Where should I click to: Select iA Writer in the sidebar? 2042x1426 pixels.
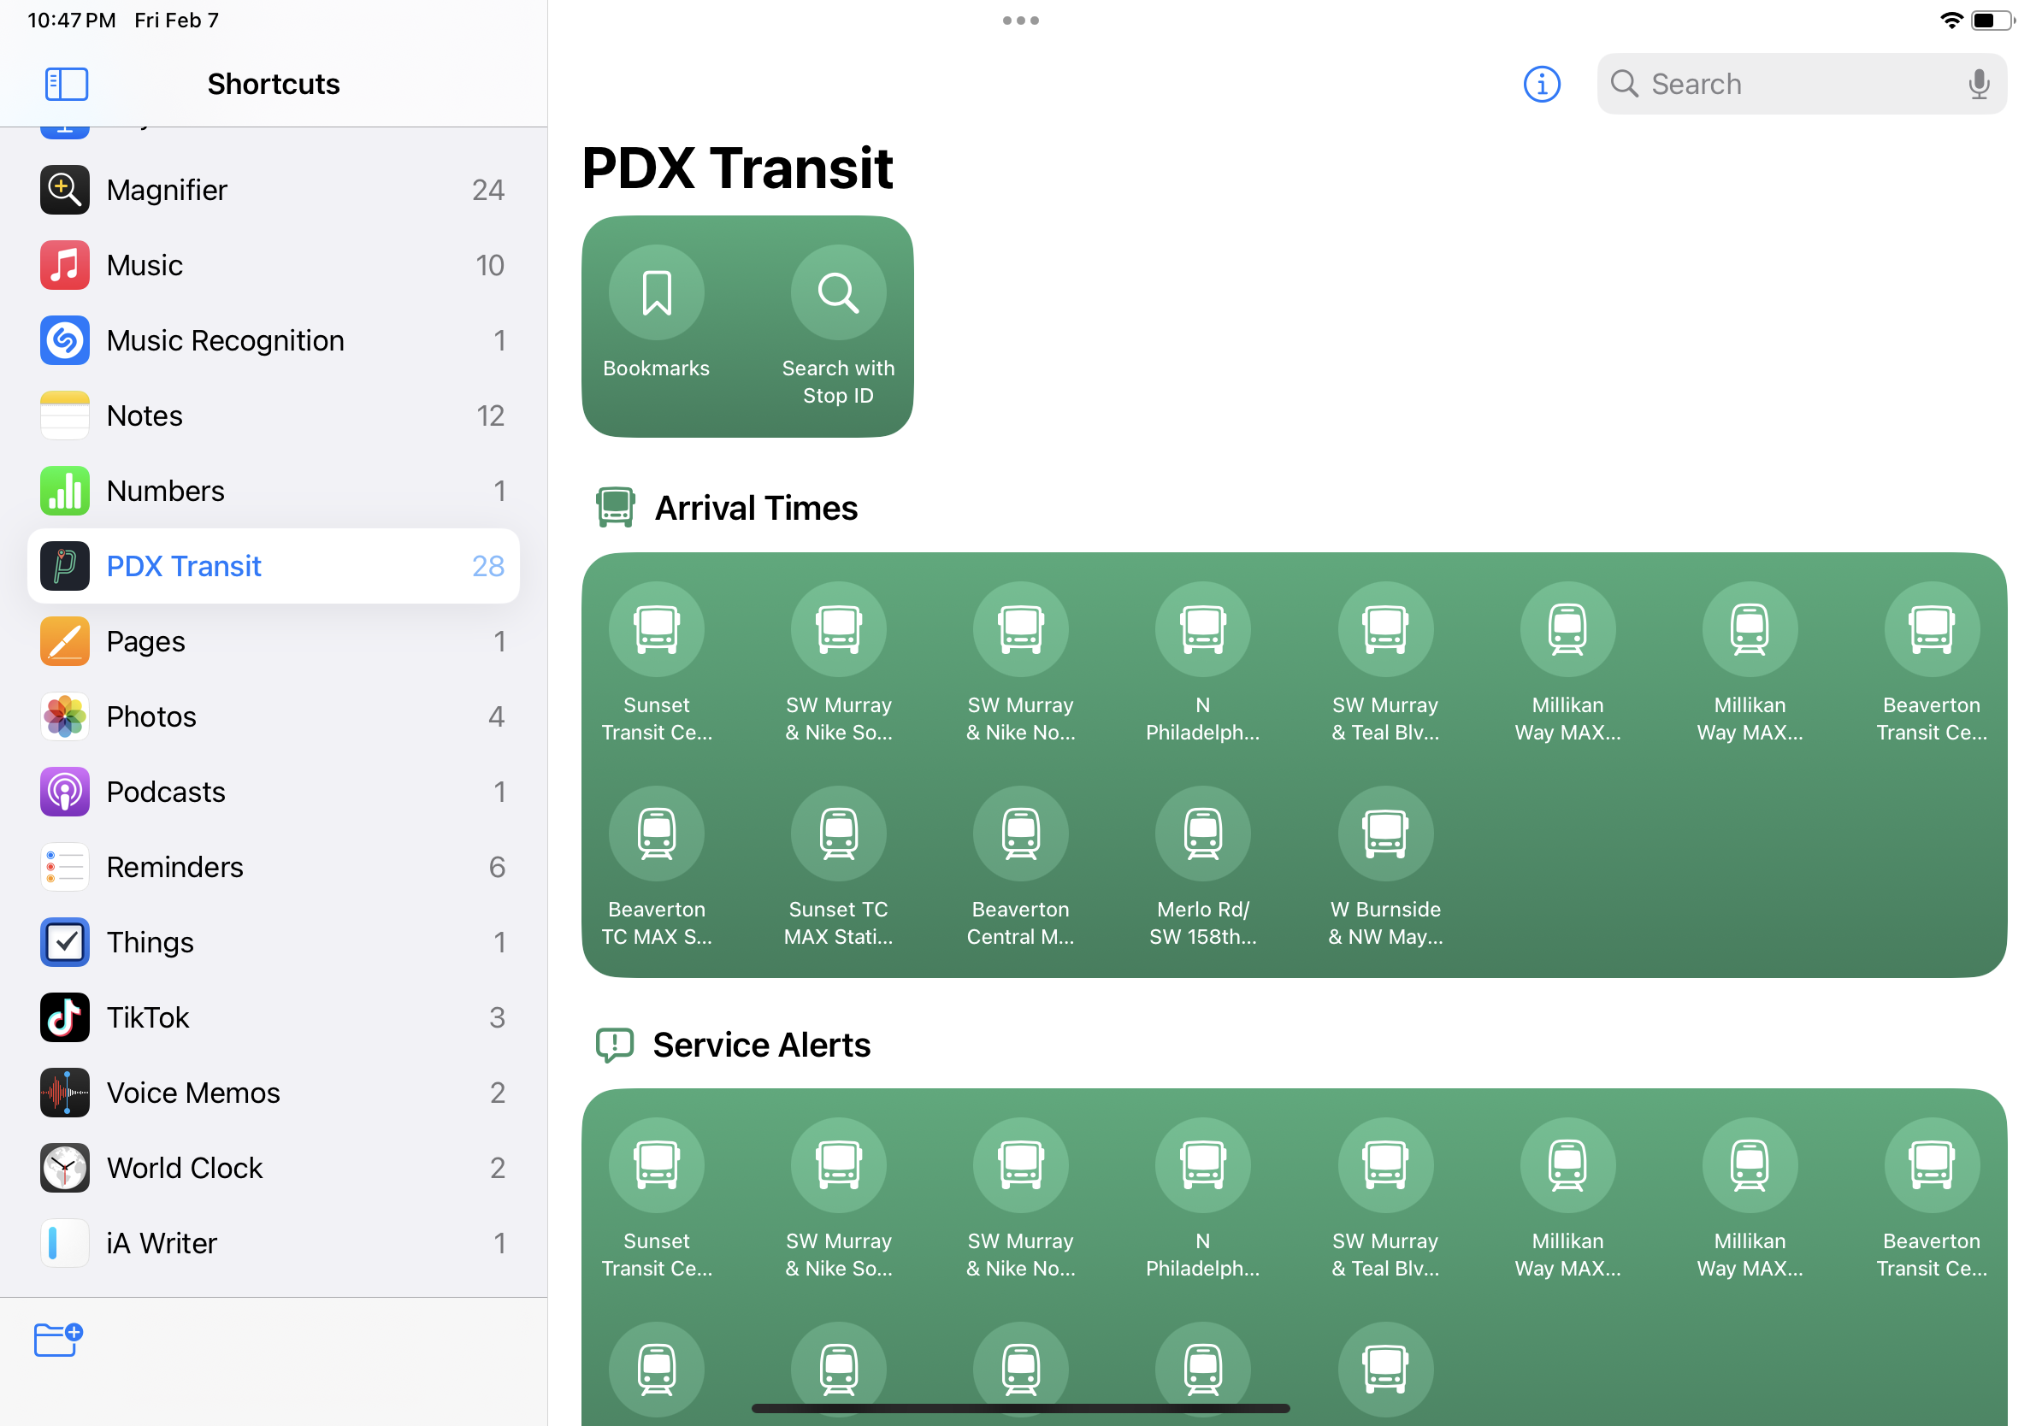pos(273,1243)
